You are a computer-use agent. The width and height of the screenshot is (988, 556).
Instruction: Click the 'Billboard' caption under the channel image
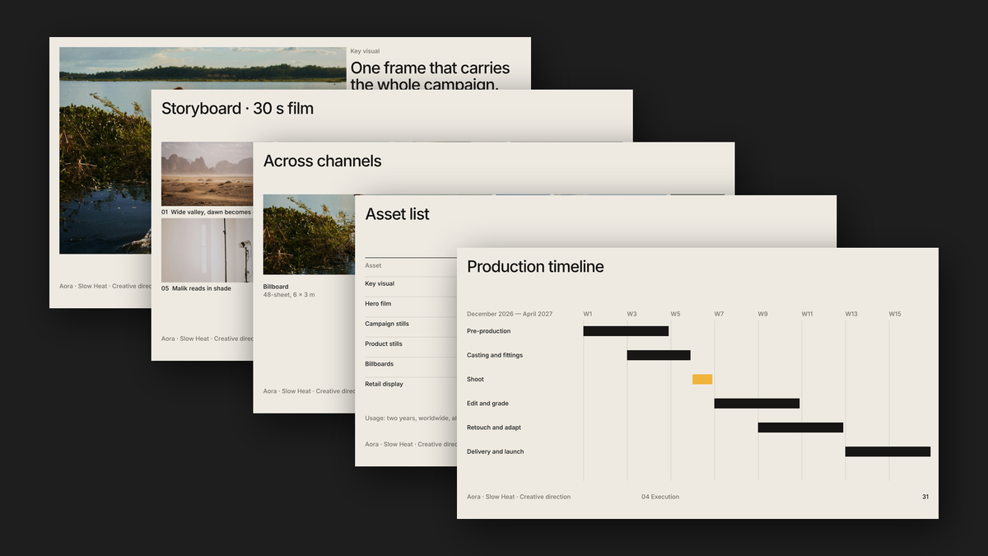276,287
